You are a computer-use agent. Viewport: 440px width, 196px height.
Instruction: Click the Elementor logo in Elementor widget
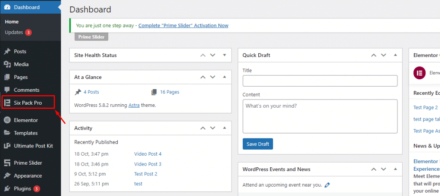[x=420, y=73]
